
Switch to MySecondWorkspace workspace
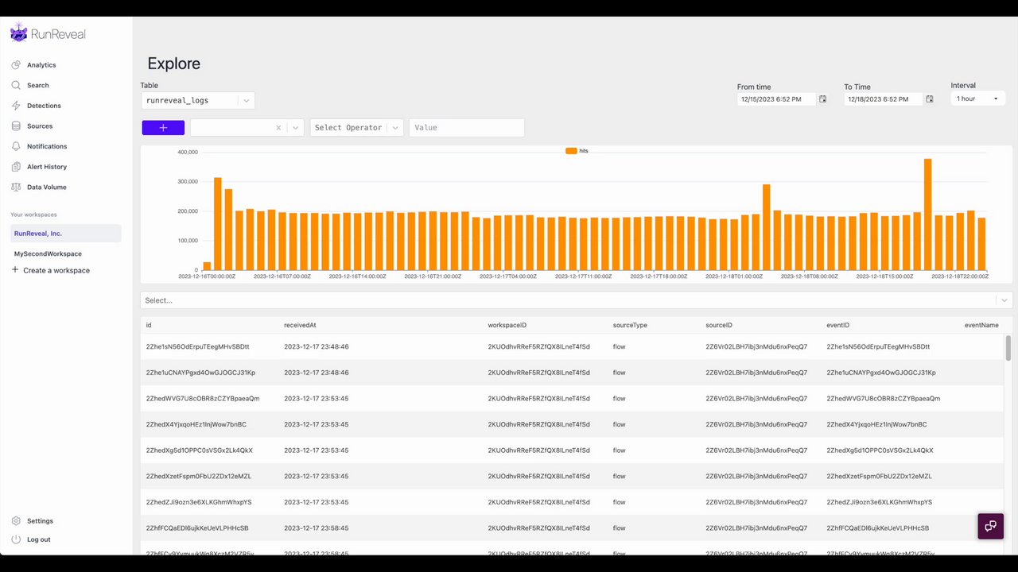tap(48, 254)
